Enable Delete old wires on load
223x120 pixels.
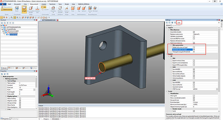(x=194, y=47)
